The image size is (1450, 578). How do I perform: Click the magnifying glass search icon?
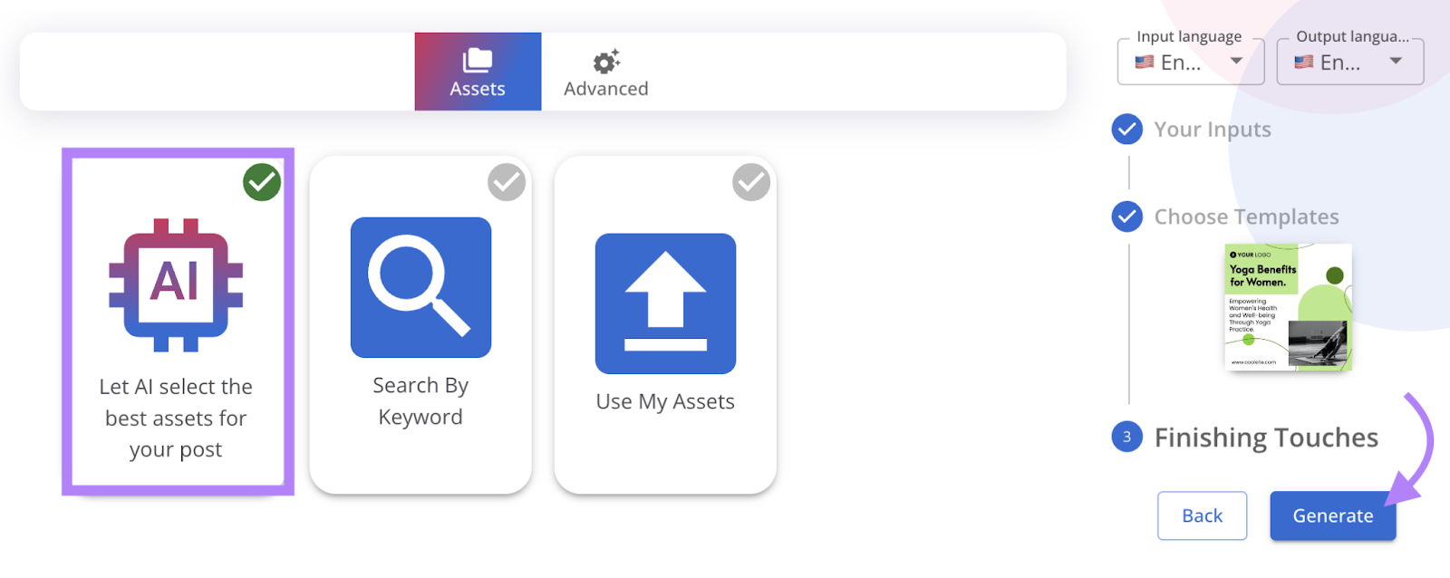pyautogui.click(x=420, y=287)
